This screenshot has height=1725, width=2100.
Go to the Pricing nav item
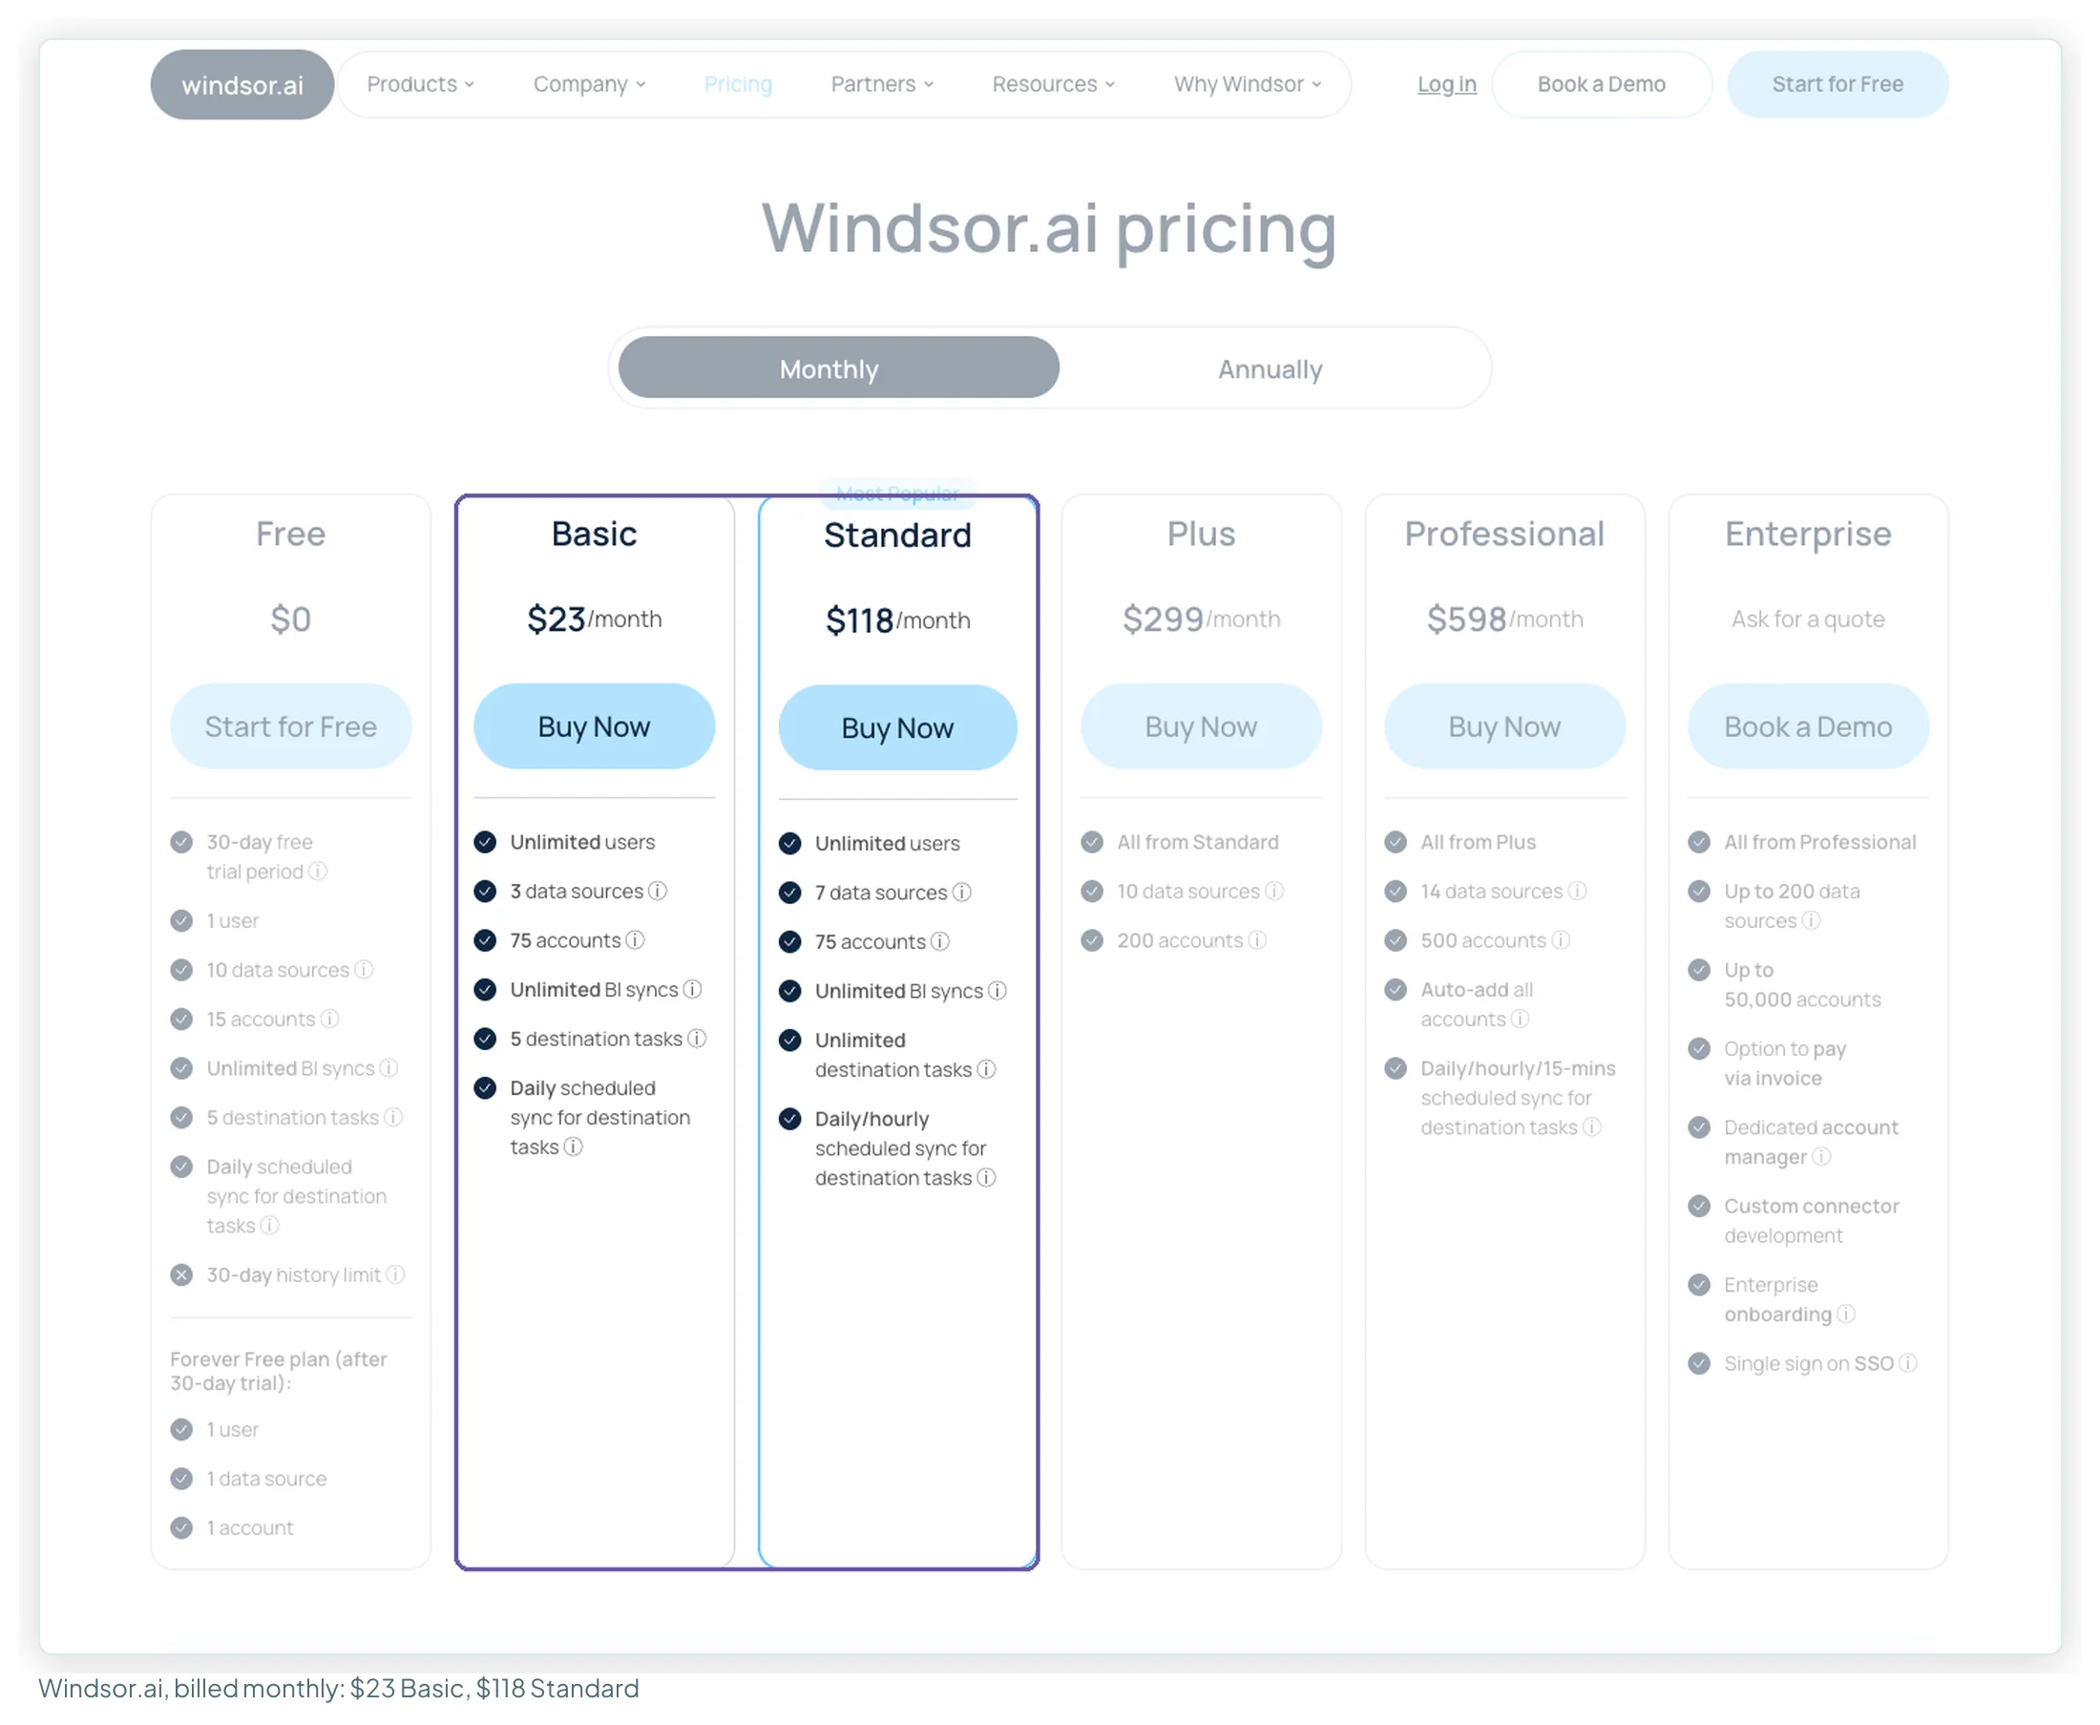pos(738,84)
